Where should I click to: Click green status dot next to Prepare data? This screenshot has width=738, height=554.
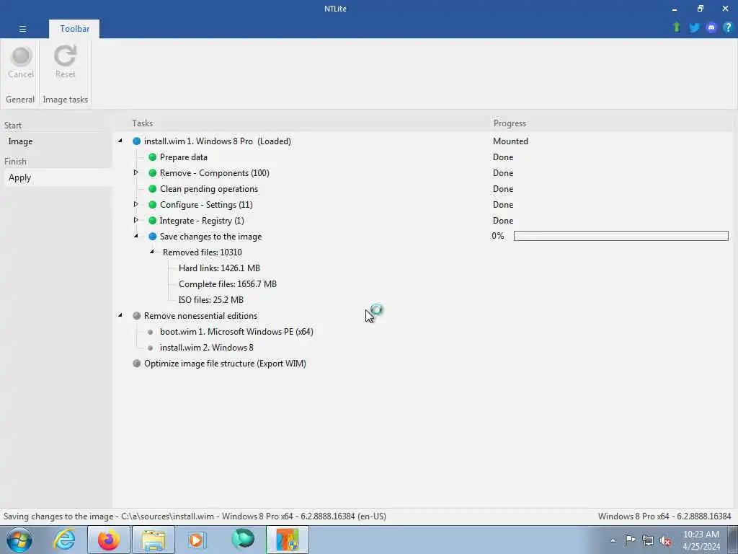pyautogui.click(x=153, y=157)
